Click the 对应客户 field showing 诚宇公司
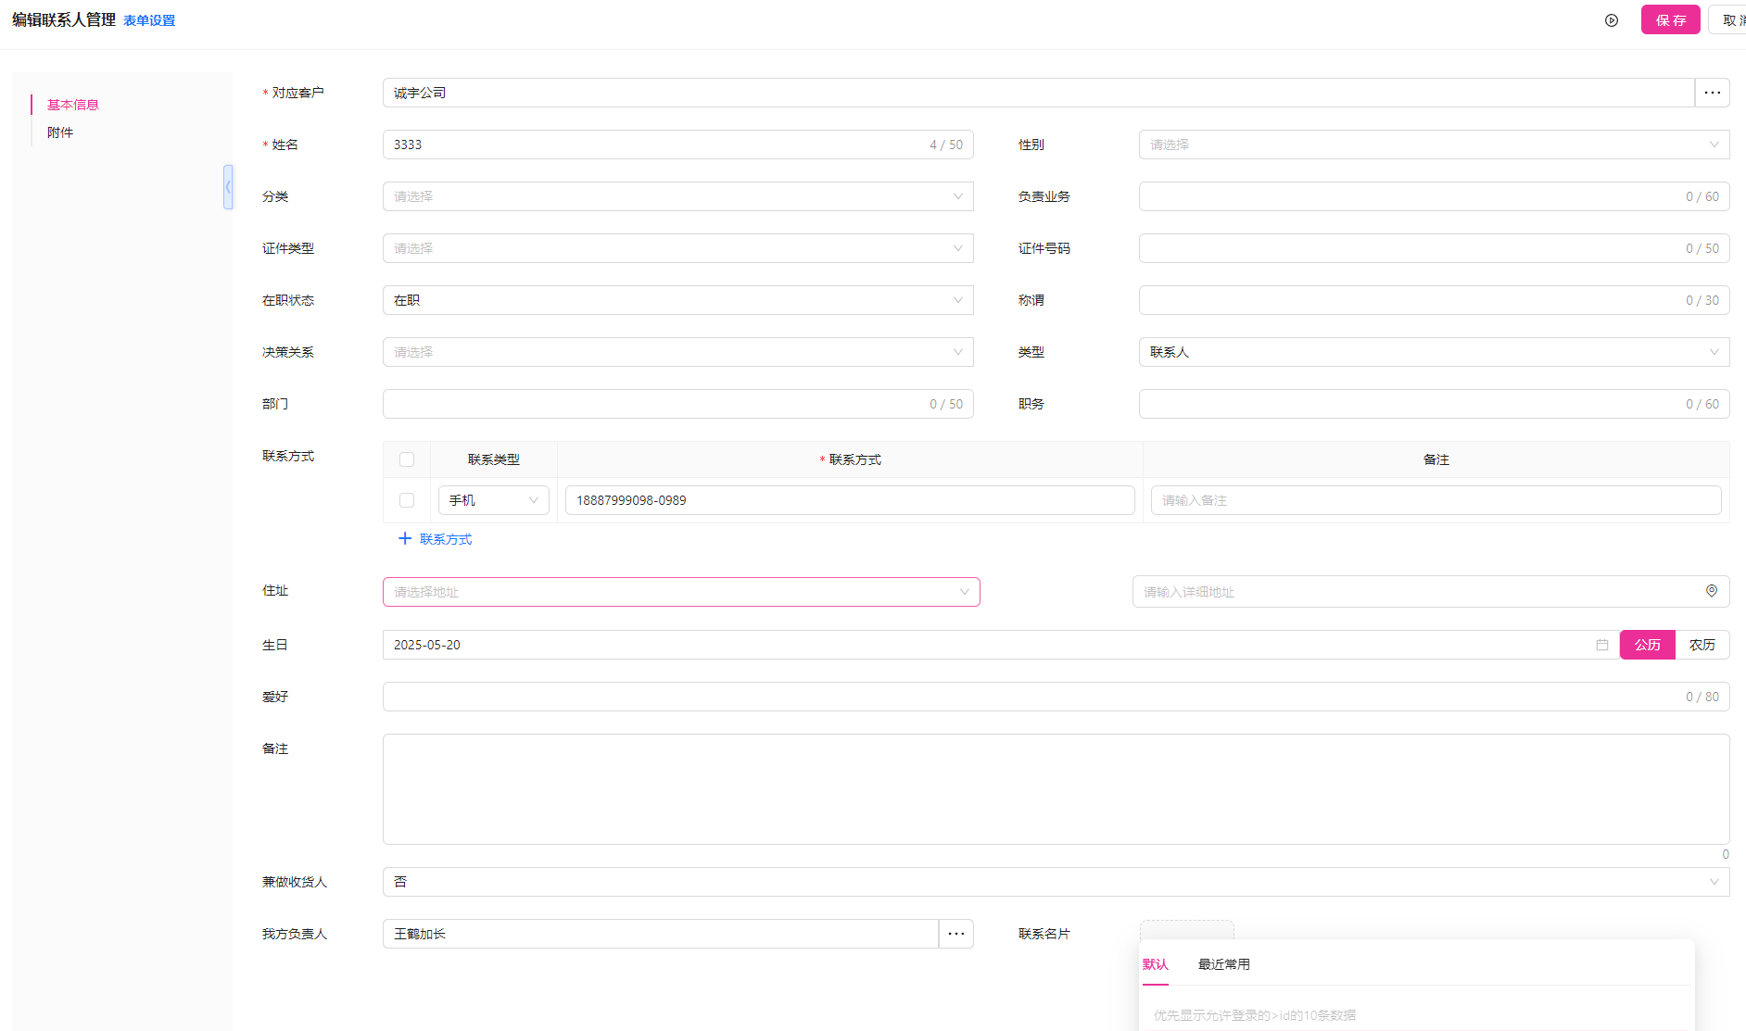This screenshot has height=1031, width=1746. [x=1039, y=93]
